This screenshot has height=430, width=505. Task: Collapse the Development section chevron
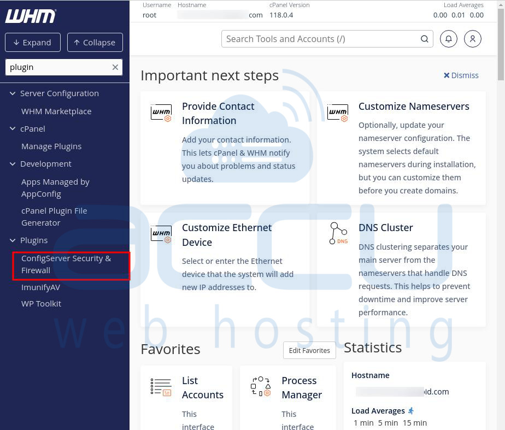[x=13, y=164]
